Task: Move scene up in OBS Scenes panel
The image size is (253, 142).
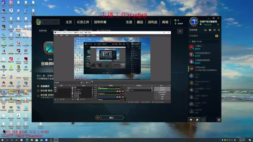Action: pos(61,99)
